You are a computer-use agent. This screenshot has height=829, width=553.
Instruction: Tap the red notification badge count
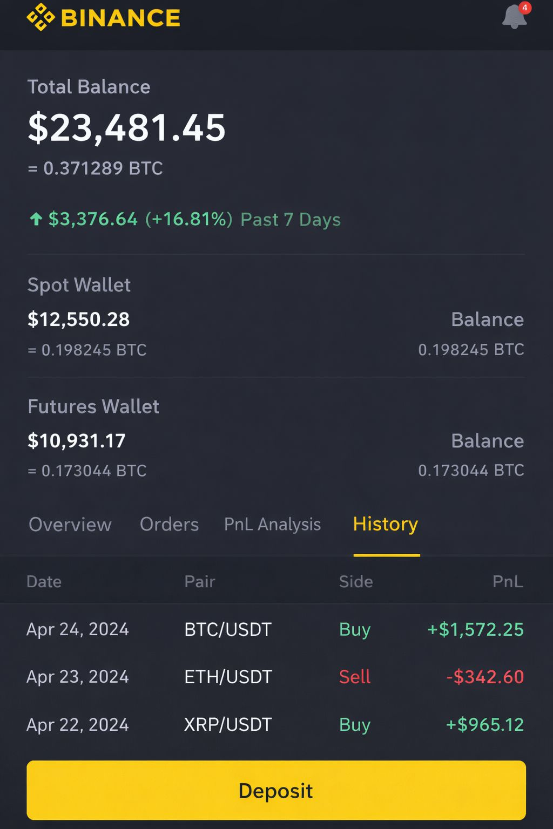pyautogui.click(x=524, y=8)
